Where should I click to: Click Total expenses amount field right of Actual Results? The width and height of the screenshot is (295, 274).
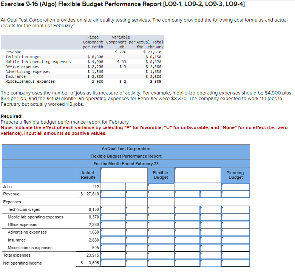[113, 255]
